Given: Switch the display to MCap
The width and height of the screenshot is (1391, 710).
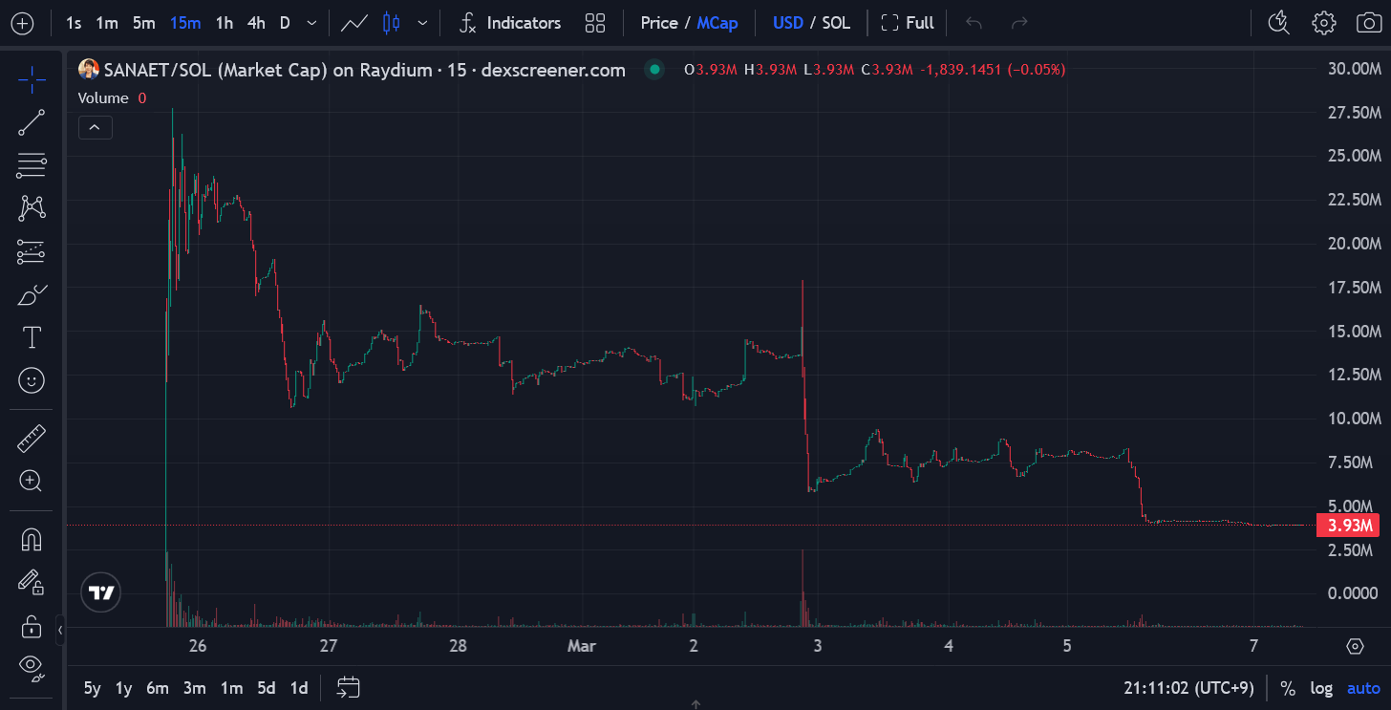Looking at the screenshot, I should [x=717, y=23].
